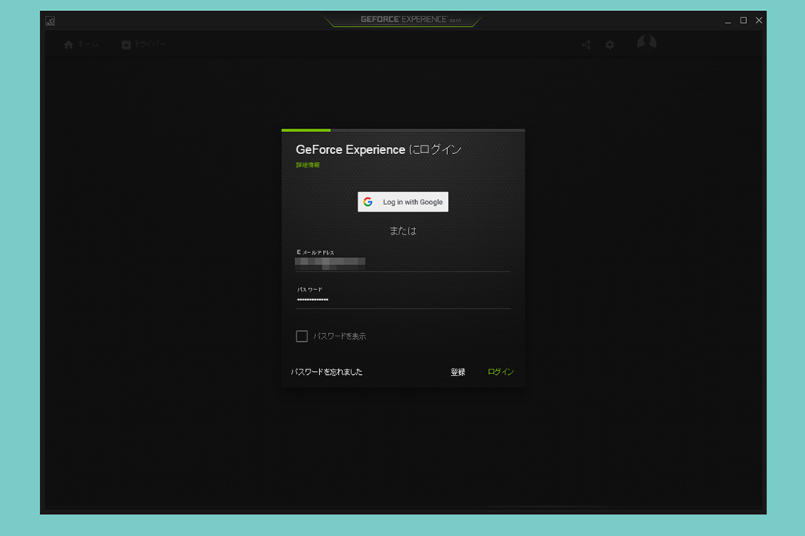Click the 登録 register button
The height and width of the screenshot is (536, 805).
click(x=458, y=372)
